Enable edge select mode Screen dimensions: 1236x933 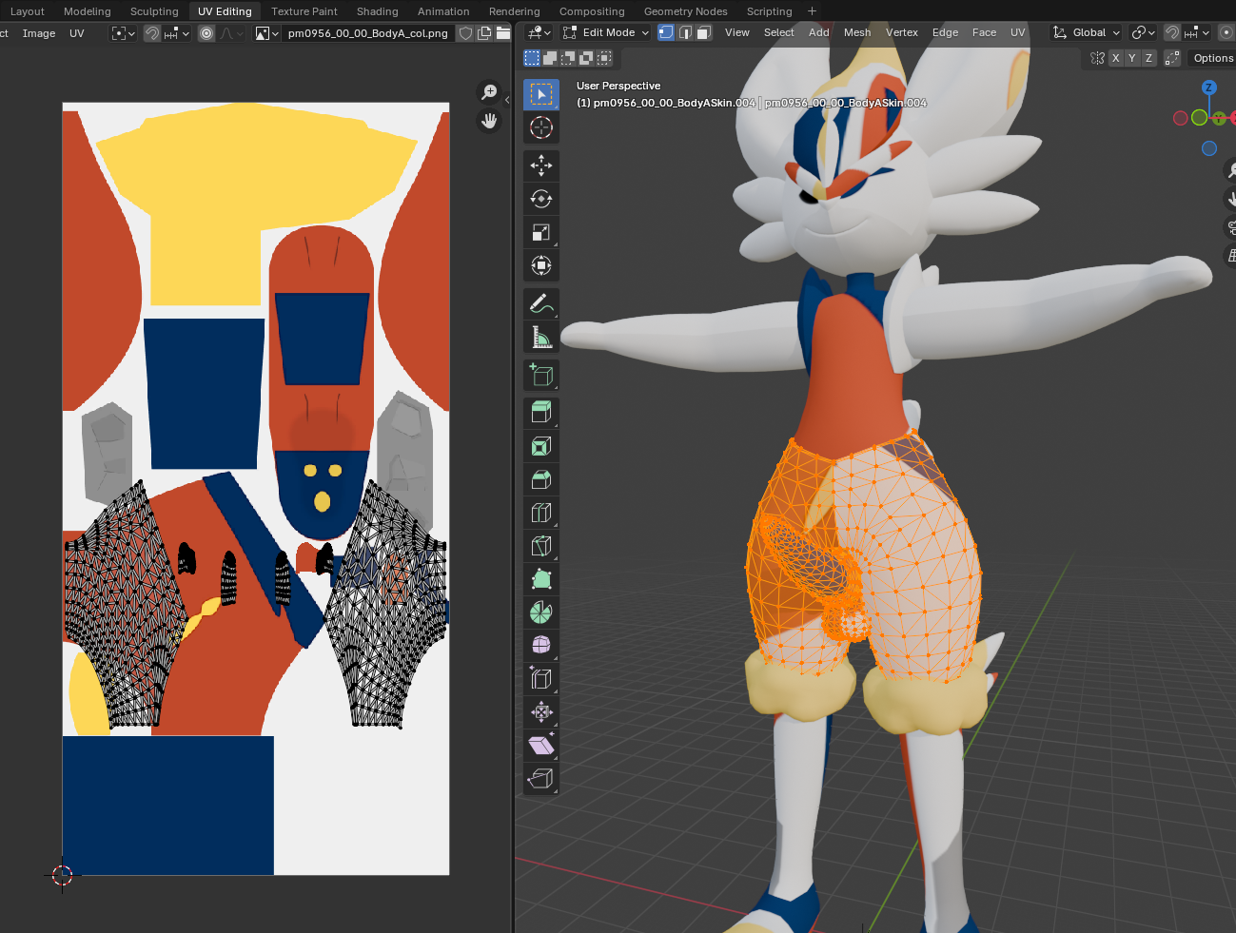[x=685, y=32]
